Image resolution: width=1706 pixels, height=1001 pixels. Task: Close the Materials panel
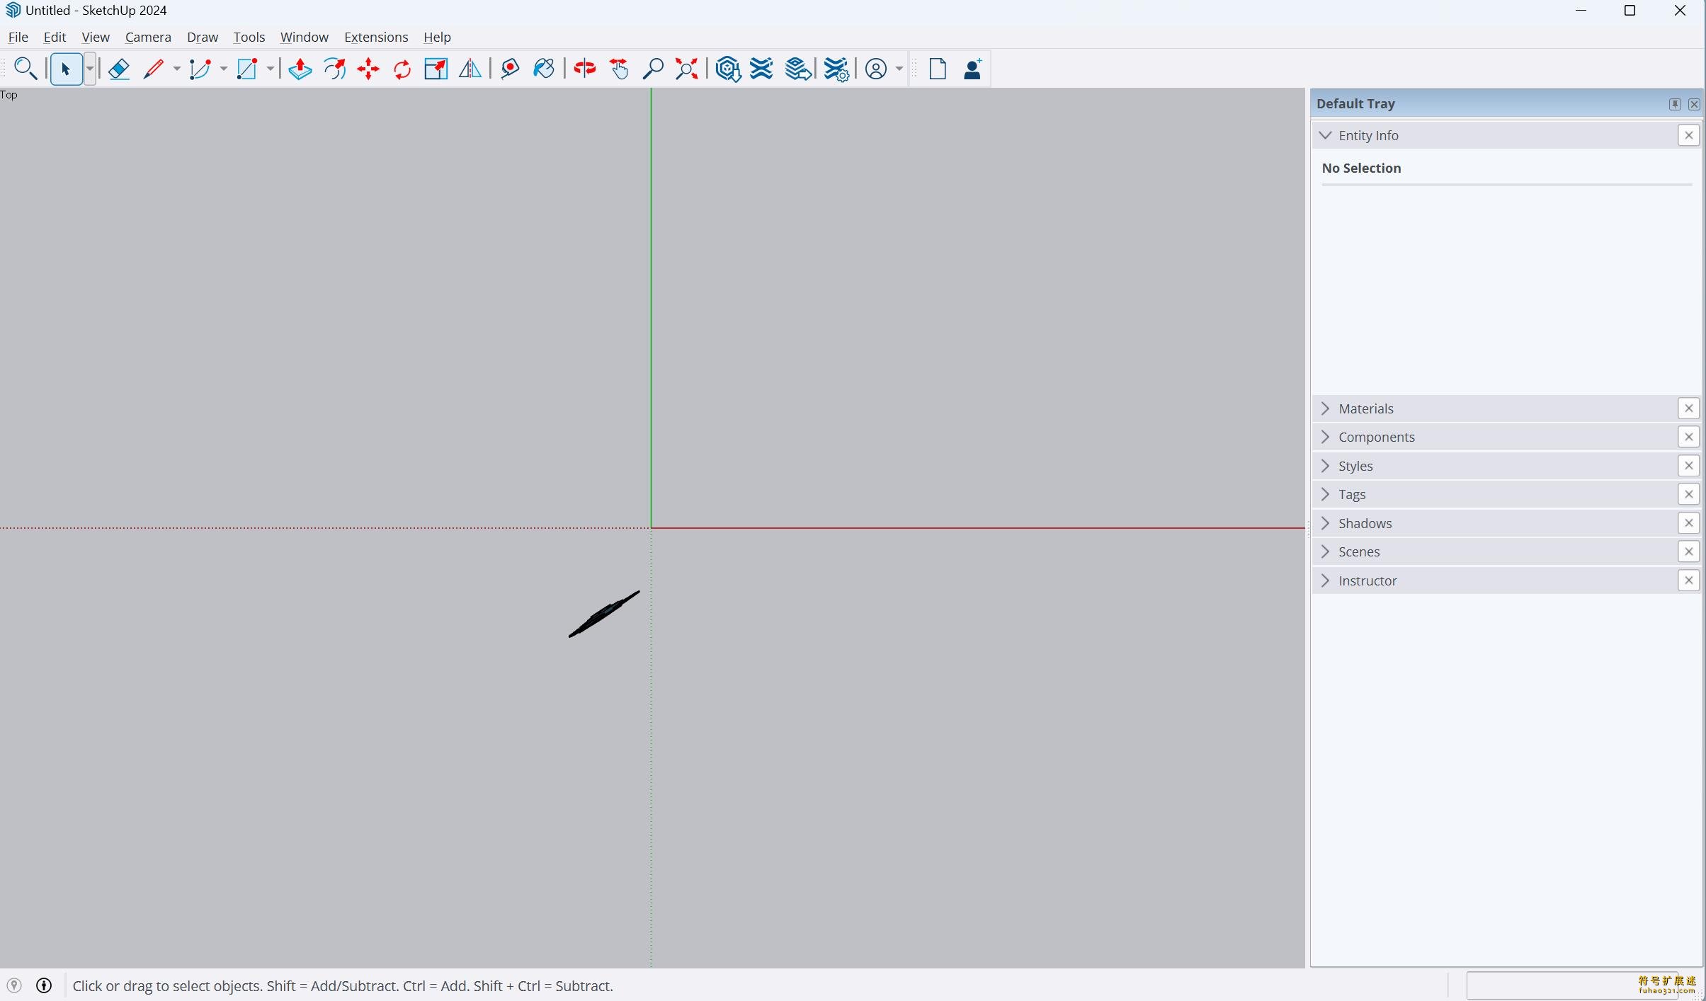(x=1689, y=408)
